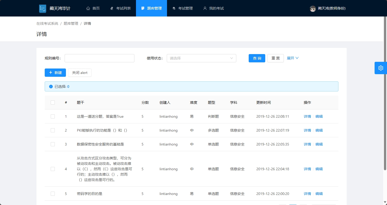Open 详情 for row 4 从攻击方式区分
This screenshot has height=205, width=387.
point(307,169)
